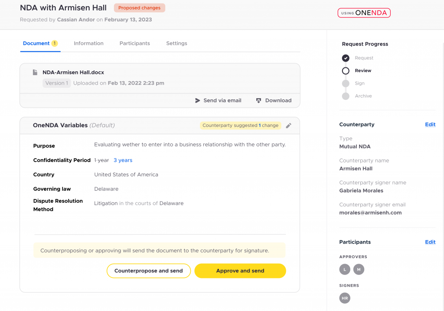Switch to the Participants tab

point(134,43)
